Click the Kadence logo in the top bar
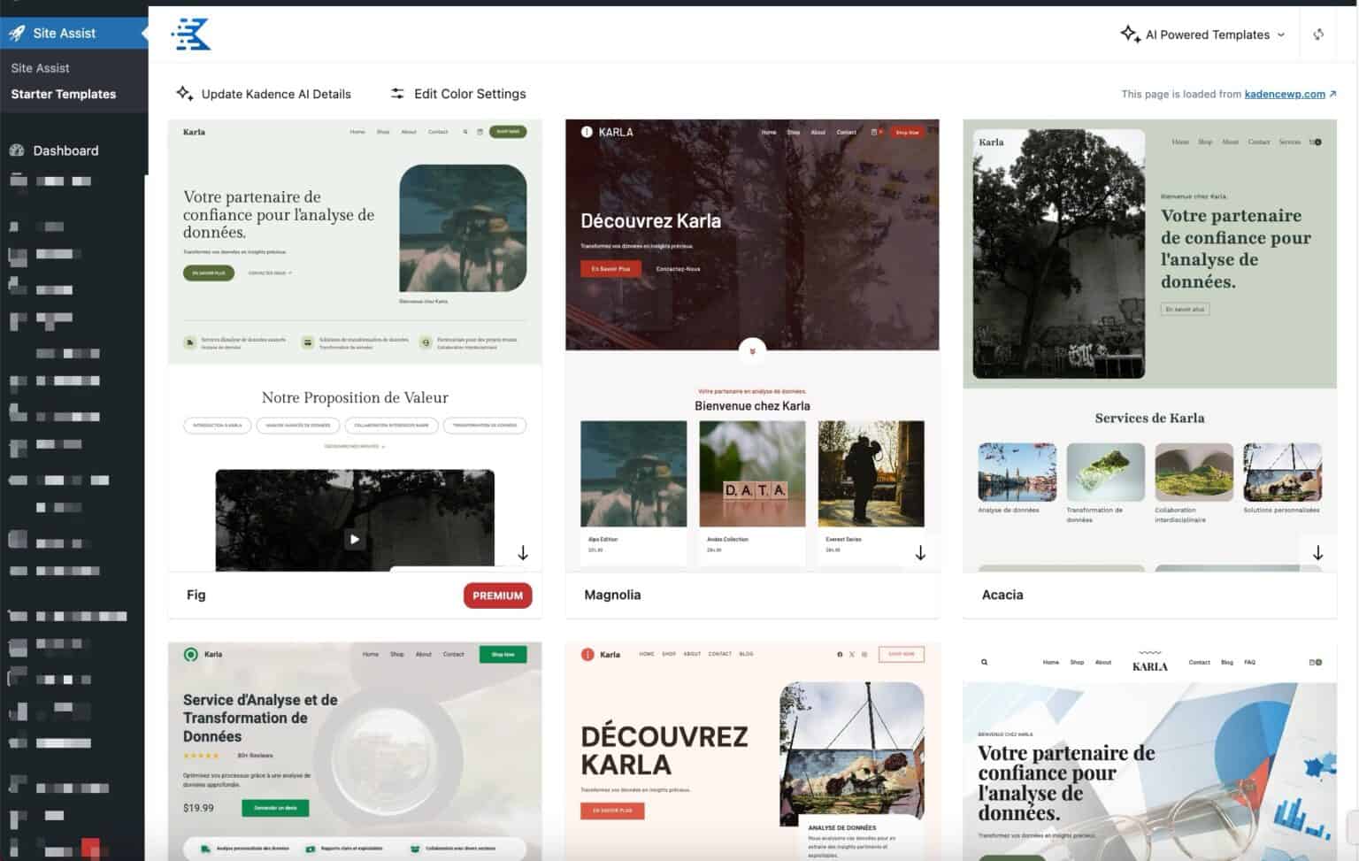 click(x=190, y=35)
